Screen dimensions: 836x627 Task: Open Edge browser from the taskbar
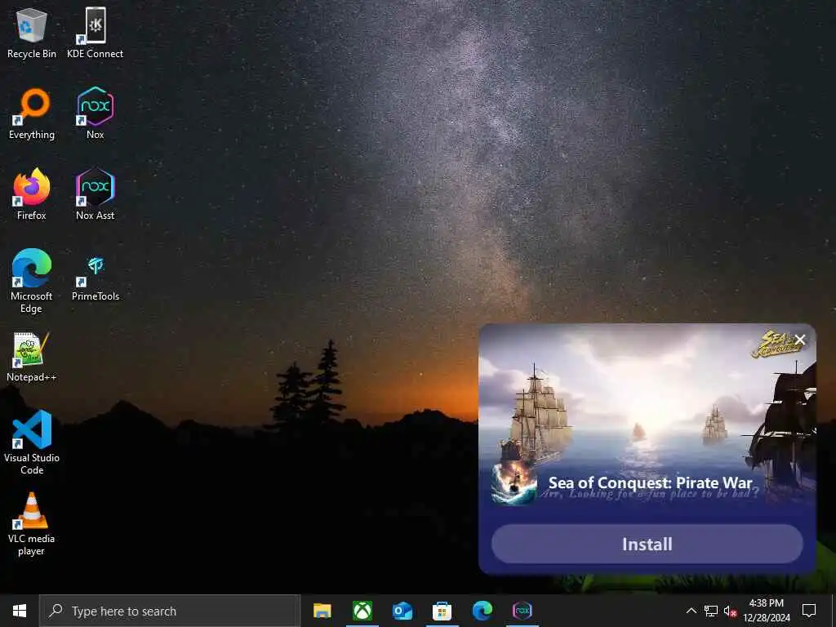(x=482, y=611)
